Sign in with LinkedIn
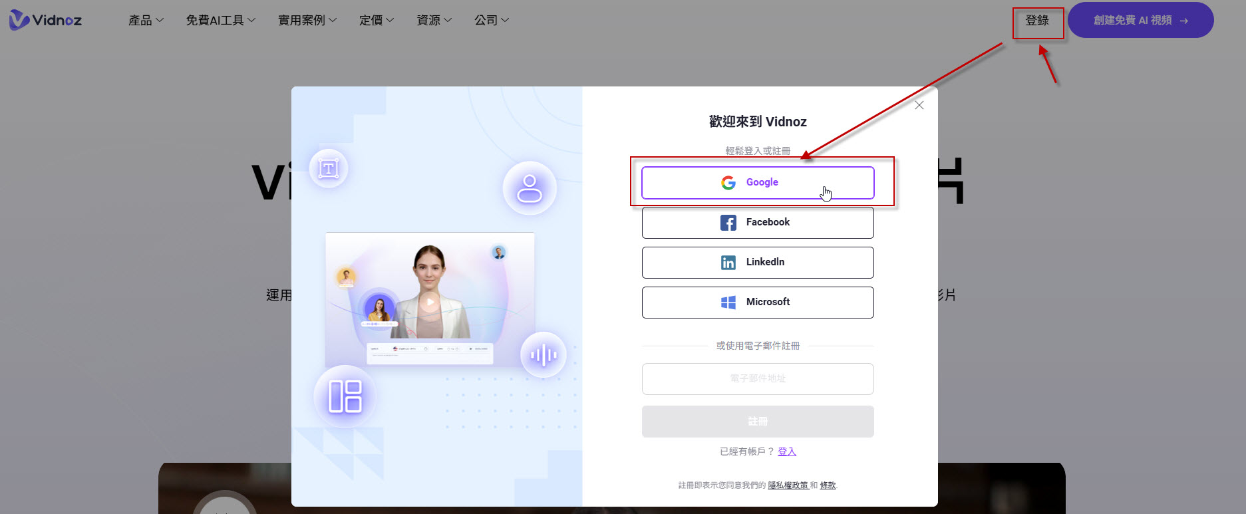 [x=758, y=263]
